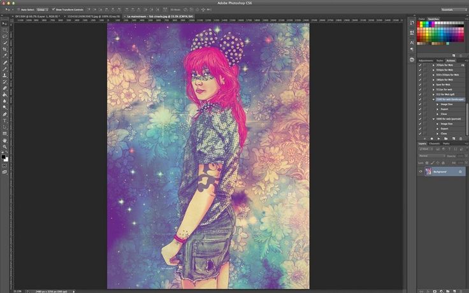Open the Essentials workspace dropdown

pyautogui.click(x=454, y=10)
